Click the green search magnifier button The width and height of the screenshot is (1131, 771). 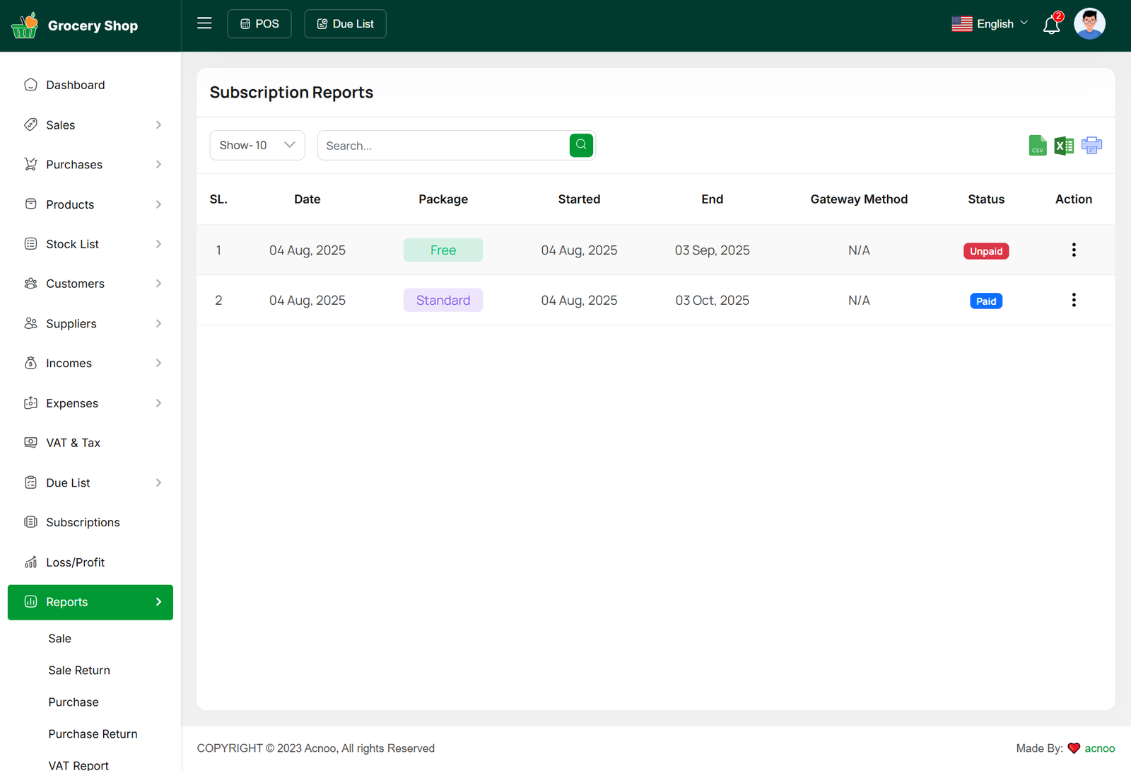(581, 145)
